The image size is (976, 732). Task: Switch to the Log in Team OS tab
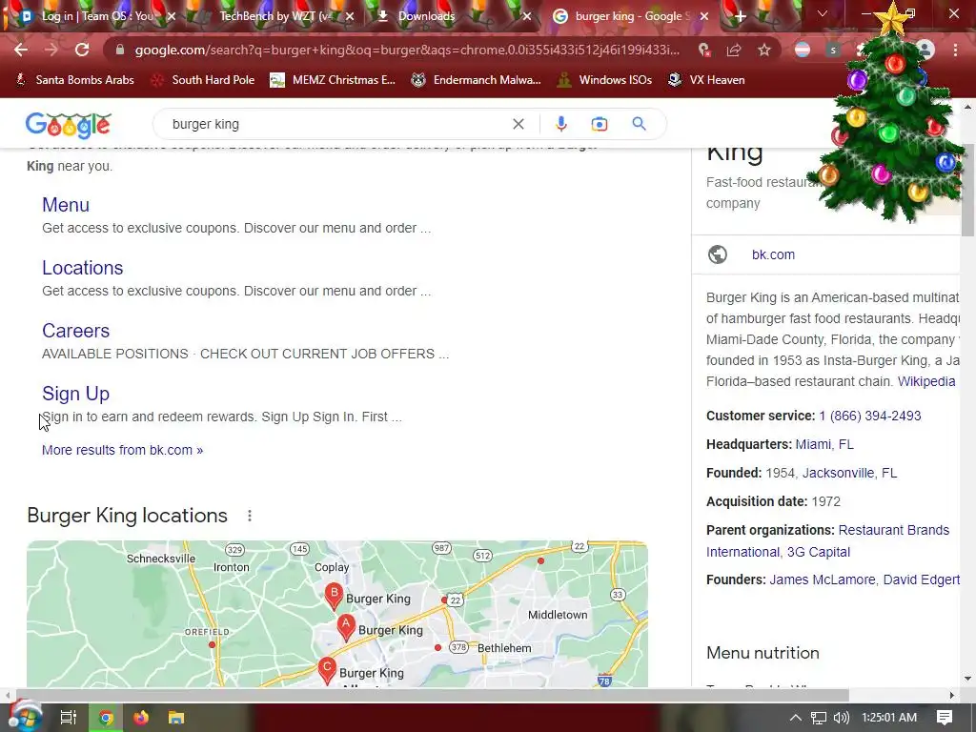click(x=96, y=16)
